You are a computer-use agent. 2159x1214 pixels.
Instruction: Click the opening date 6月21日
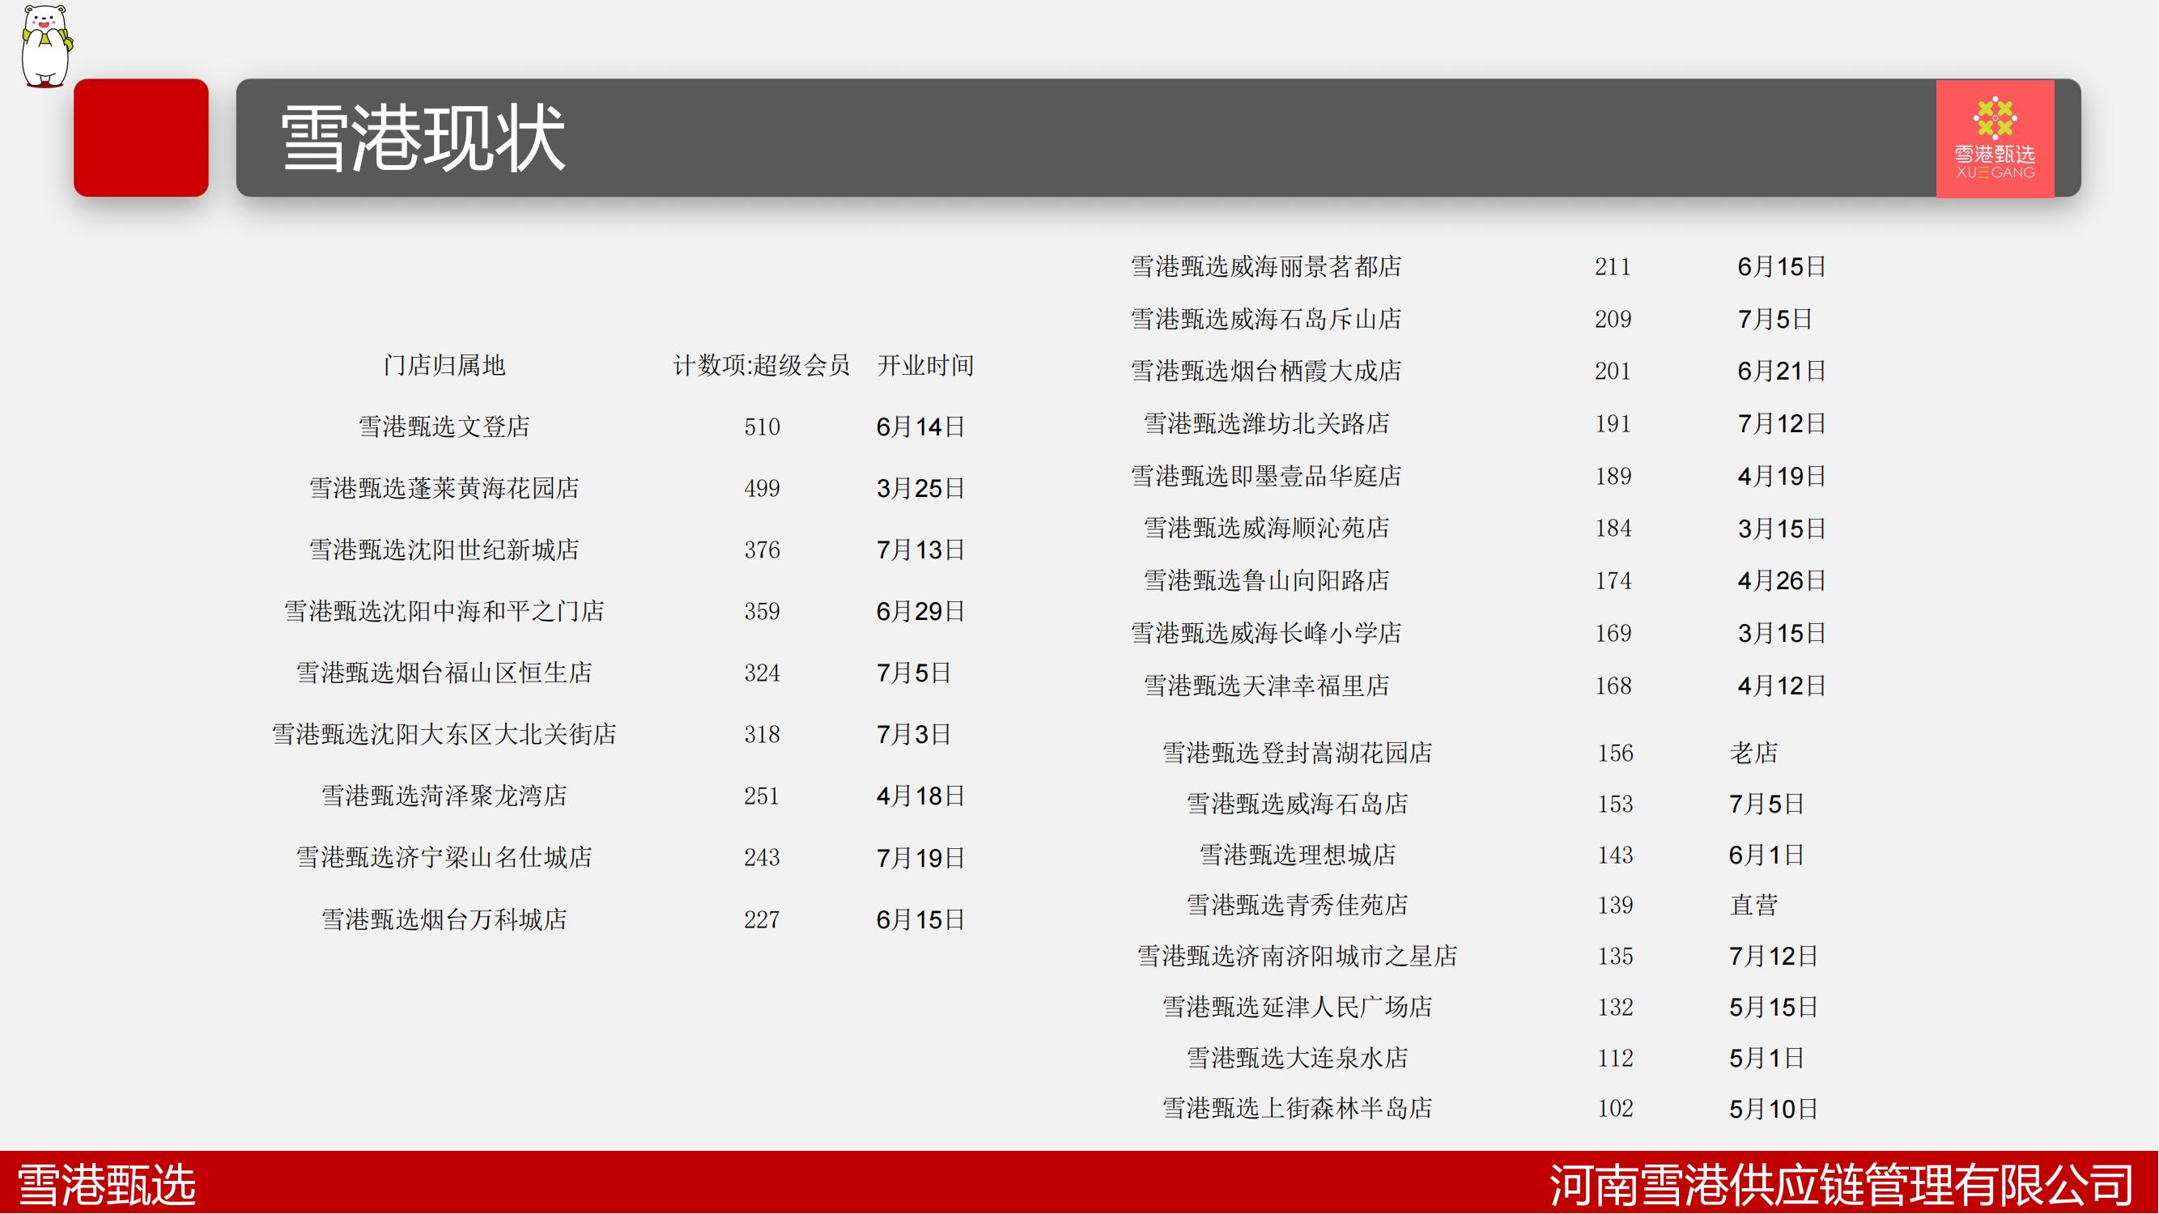(x=1781, y=371)
